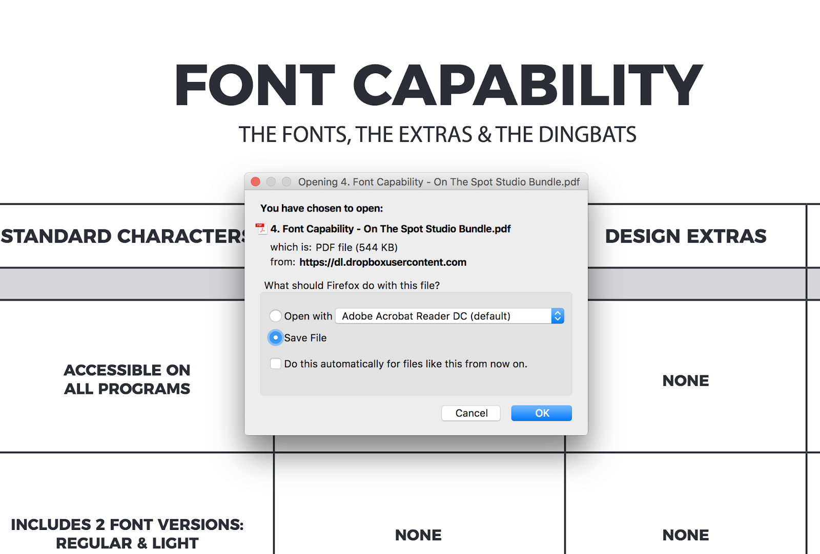Image resolution: width=820 pixels, height=554 pixels.
Task: Enable "Do this automatically for files like this"
Action: point(275,364)
